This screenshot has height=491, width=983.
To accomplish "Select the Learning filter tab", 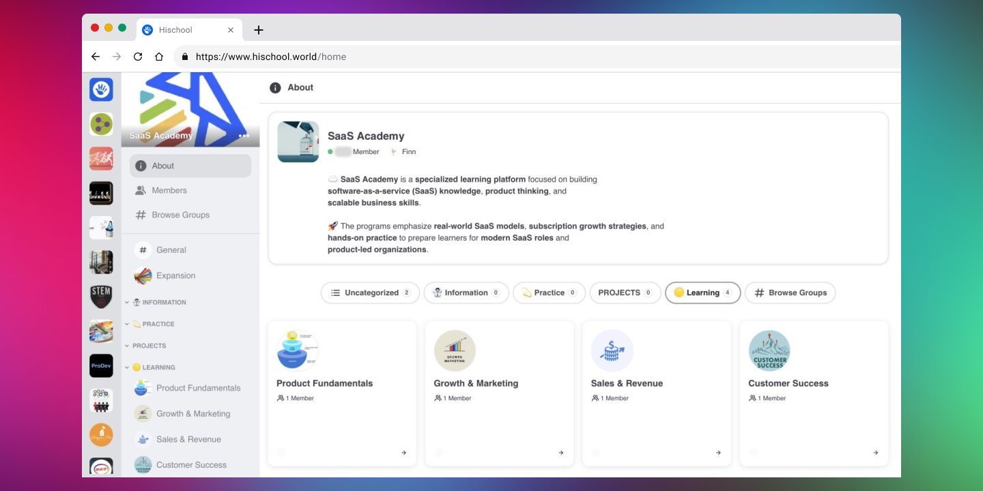I will (702, 293).
